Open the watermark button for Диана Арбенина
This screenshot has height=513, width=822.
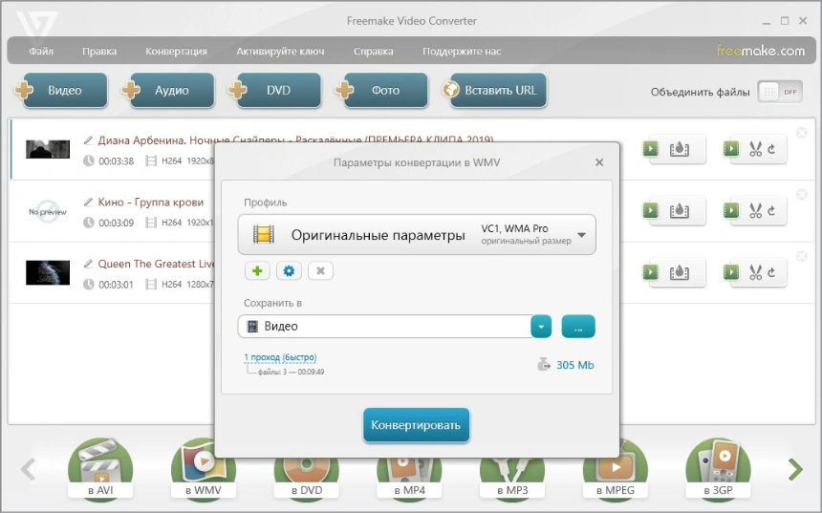point(680,149)
